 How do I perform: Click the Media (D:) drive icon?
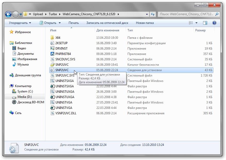pyautogui.click(x=14, y=97)
